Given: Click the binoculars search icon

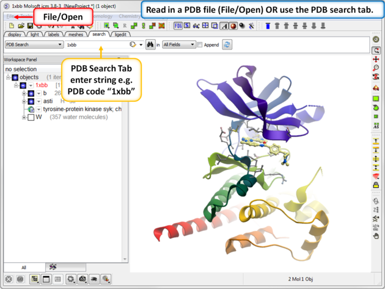Looking at the screenshot, I should (x=150, y=45).
